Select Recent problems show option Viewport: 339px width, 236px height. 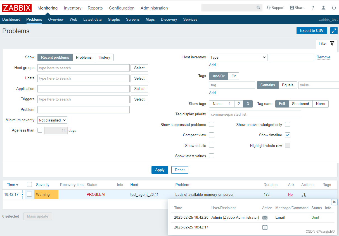55,58
